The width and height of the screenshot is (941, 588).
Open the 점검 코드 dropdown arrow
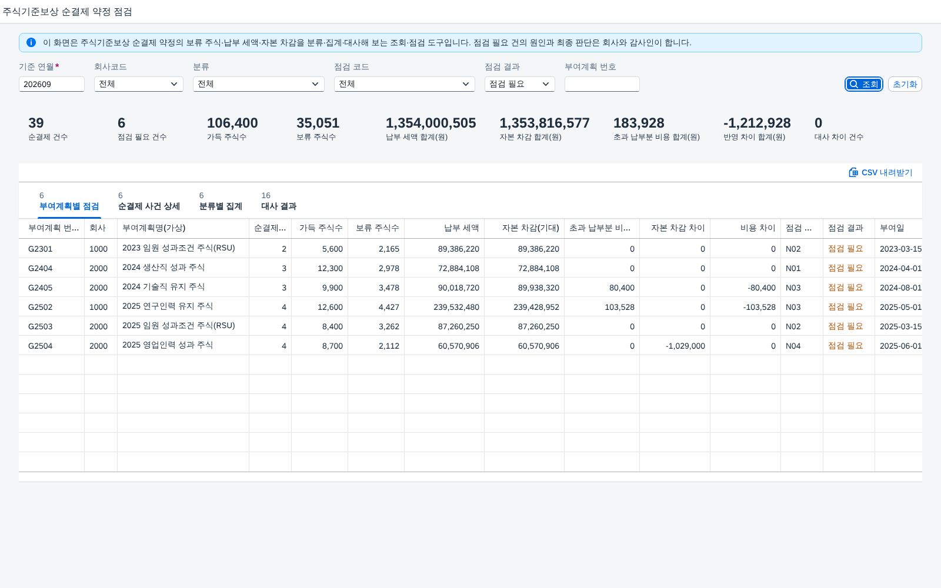466,84
